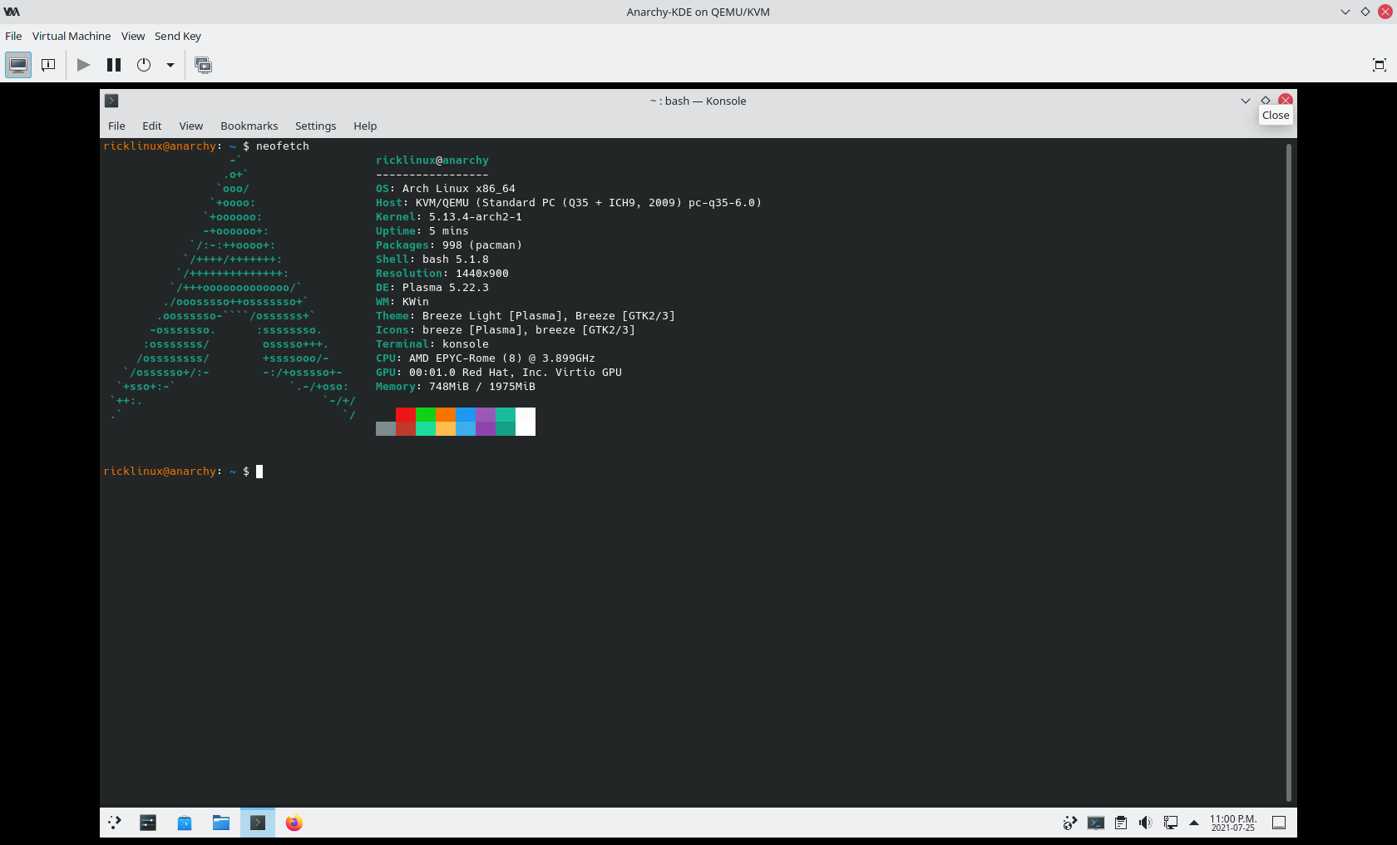Open Konsole Bookmarks menu

coord(249,126)
